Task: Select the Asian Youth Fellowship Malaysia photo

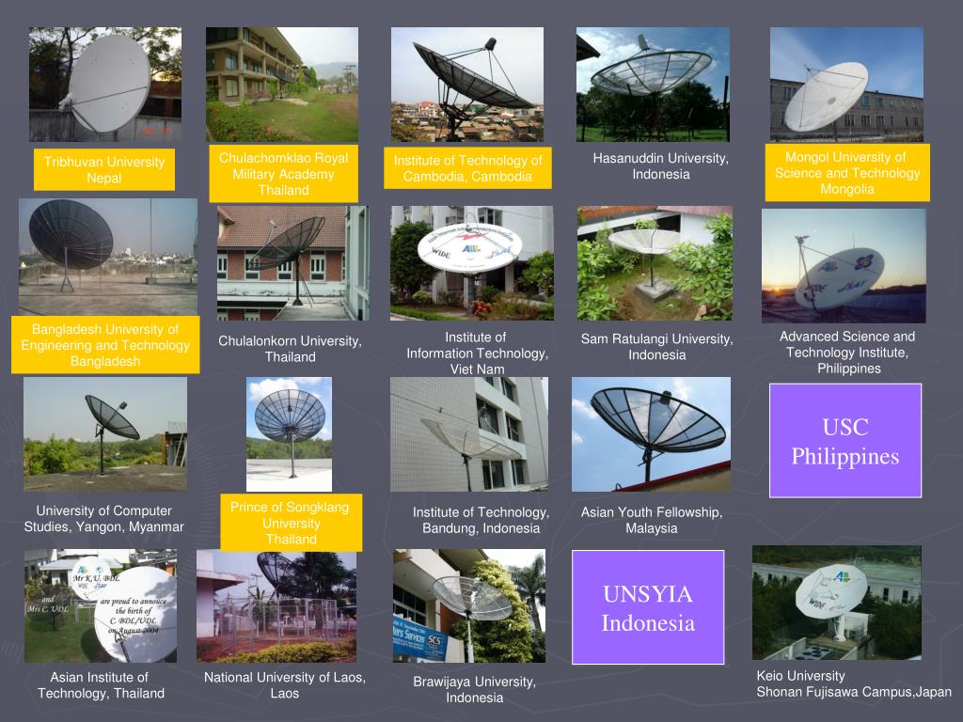Action: (651, 434)
